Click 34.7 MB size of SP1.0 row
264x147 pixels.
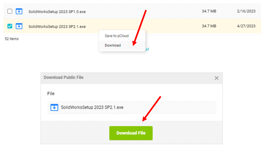[x=209, y=11]
